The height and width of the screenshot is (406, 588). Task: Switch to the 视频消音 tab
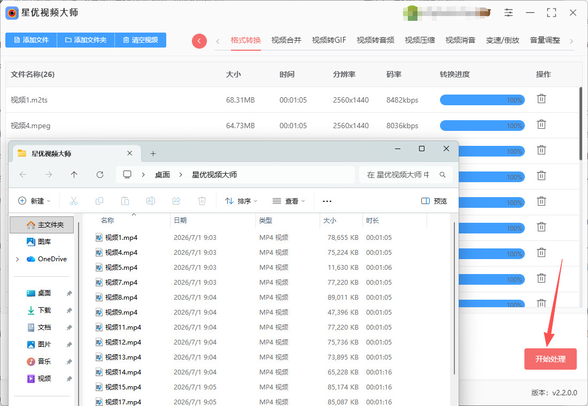[x=460, y=40]
